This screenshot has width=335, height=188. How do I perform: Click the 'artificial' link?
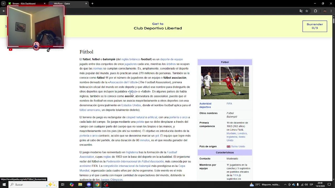(x=152, y=117)
